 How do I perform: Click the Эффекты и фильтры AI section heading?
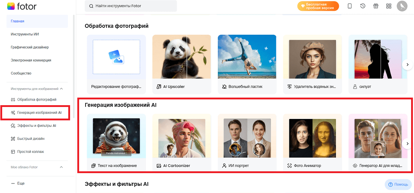pyautogui.click(x=116, y=184)
